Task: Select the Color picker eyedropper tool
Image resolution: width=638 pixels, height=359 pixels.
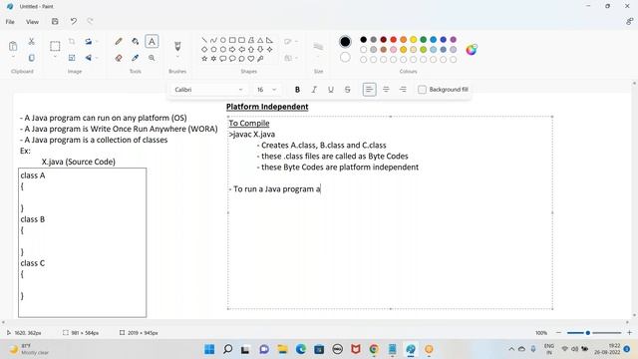Action: click(x=136, y=58)
